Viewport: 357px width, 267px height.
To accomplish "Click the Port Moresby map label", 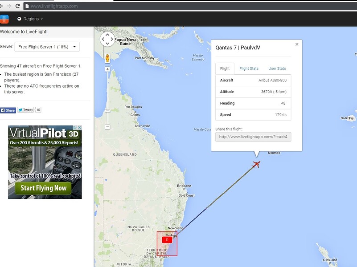I will coord(144,58).
